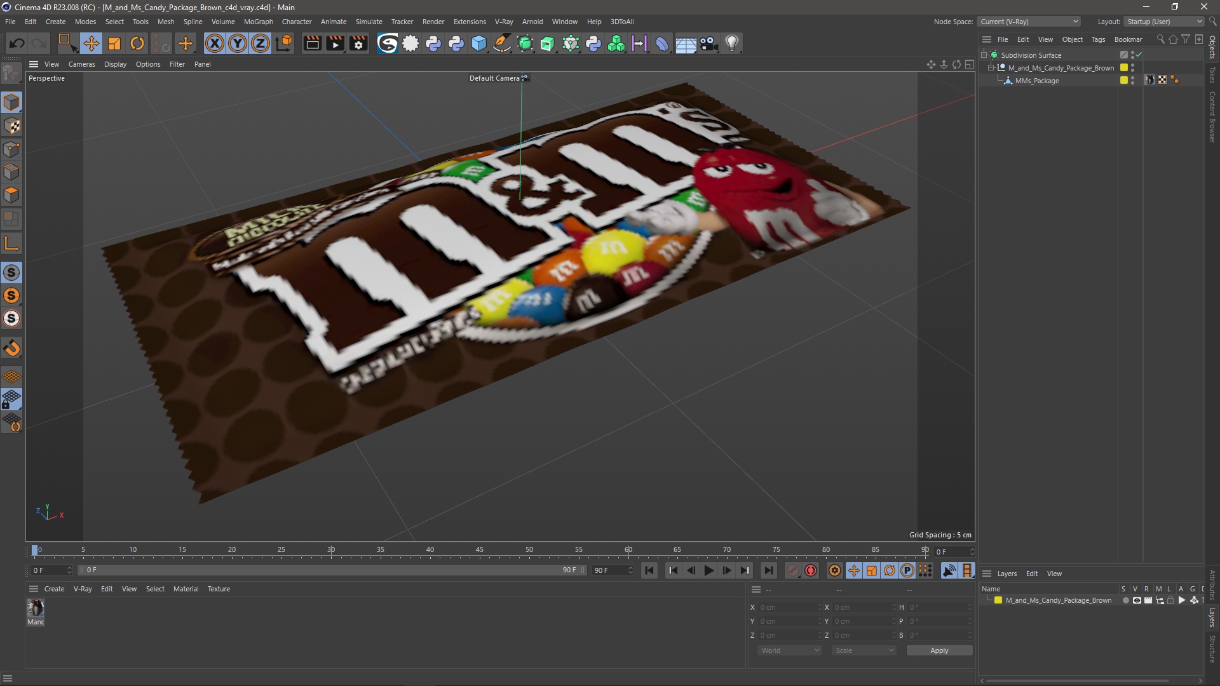
Task: Go to start of animation
Action: [x=649, y=570]
